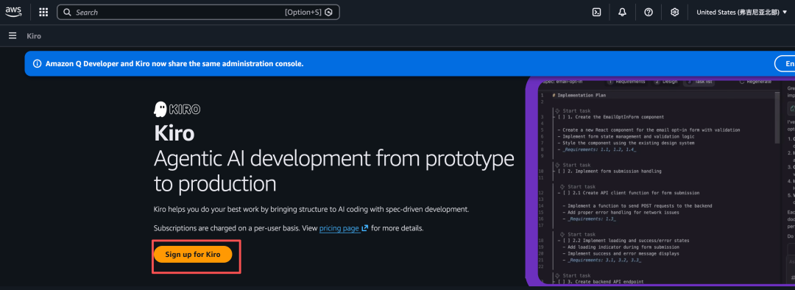This screenshot has height=290, width=795.
Task: Click the Agentic AI development heading
Action: point(334,171)
